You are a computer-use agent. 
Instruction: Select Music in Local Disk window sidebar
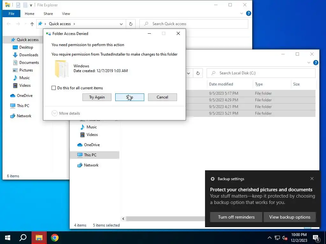[89, 127]
